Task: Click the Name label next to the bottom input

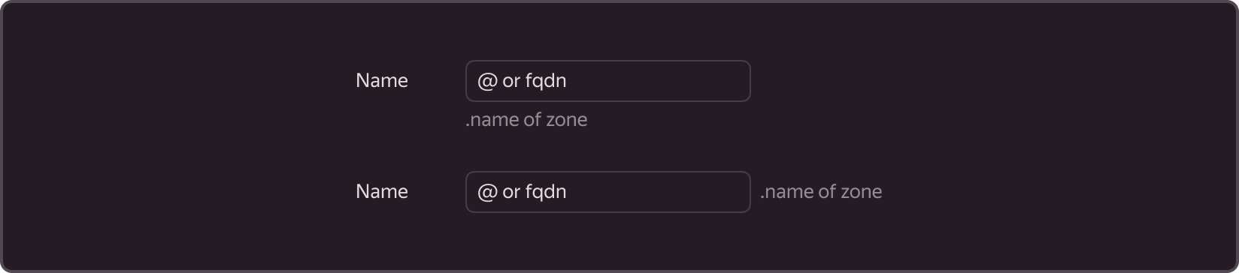Action: coord(382,192)
